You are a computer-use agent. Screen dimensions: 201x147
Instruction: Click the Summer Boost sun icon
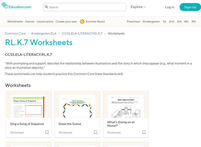click(82, 21)
